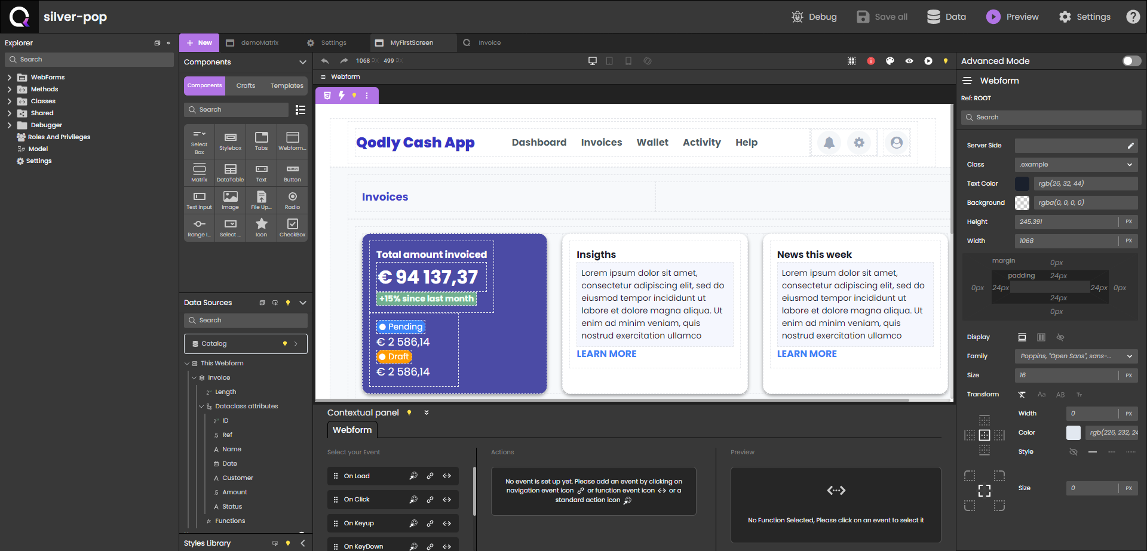This screenshot has width=1147, height=551.
Task: Open the Class dropdown .example
Action: (1077, 165)
